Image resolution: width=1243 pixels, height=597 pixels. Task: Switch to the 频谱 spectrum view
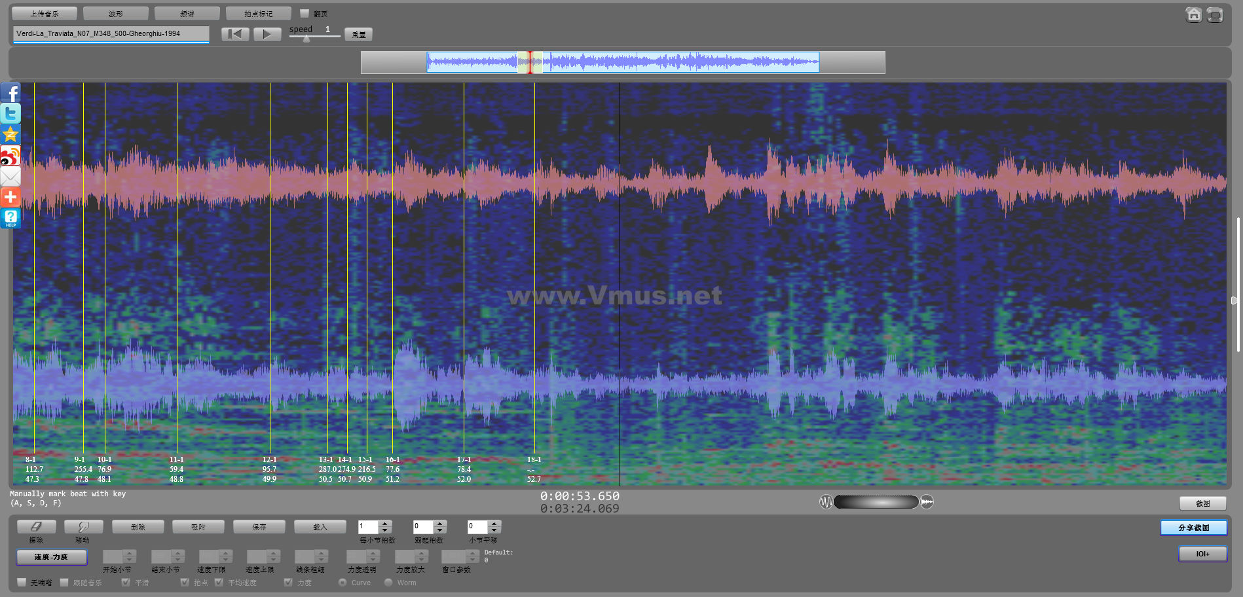[187, 13]
